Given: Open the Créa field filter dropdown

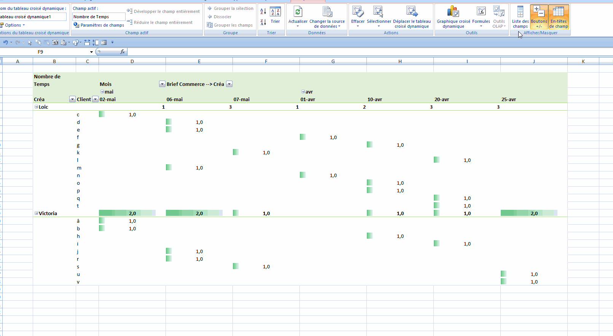Looking at the screenshot, I should 72,99.
